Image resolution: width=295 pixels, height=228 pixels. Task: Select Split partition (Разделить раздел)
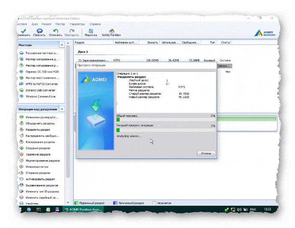click(35, 130)
